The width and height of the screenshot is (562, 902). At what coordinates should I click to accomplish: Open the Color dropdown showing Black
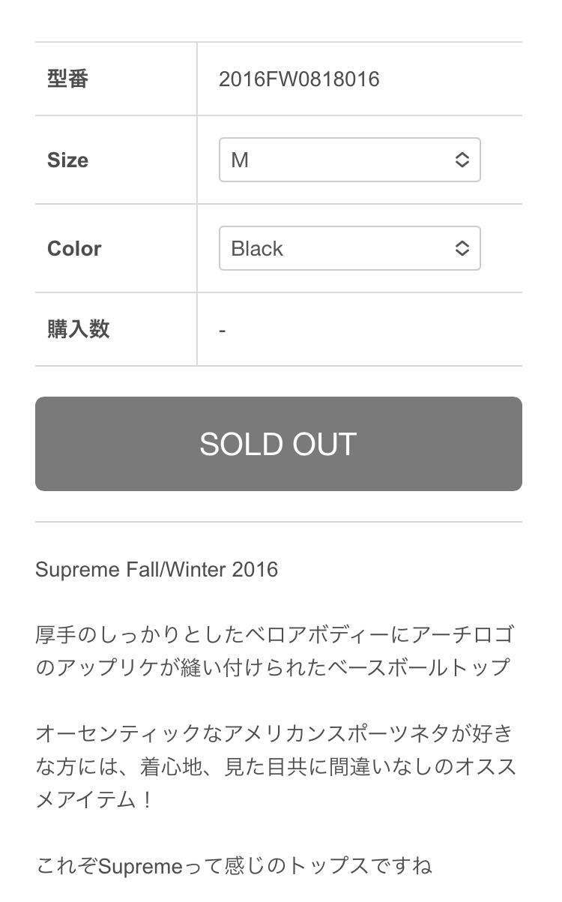349,248
